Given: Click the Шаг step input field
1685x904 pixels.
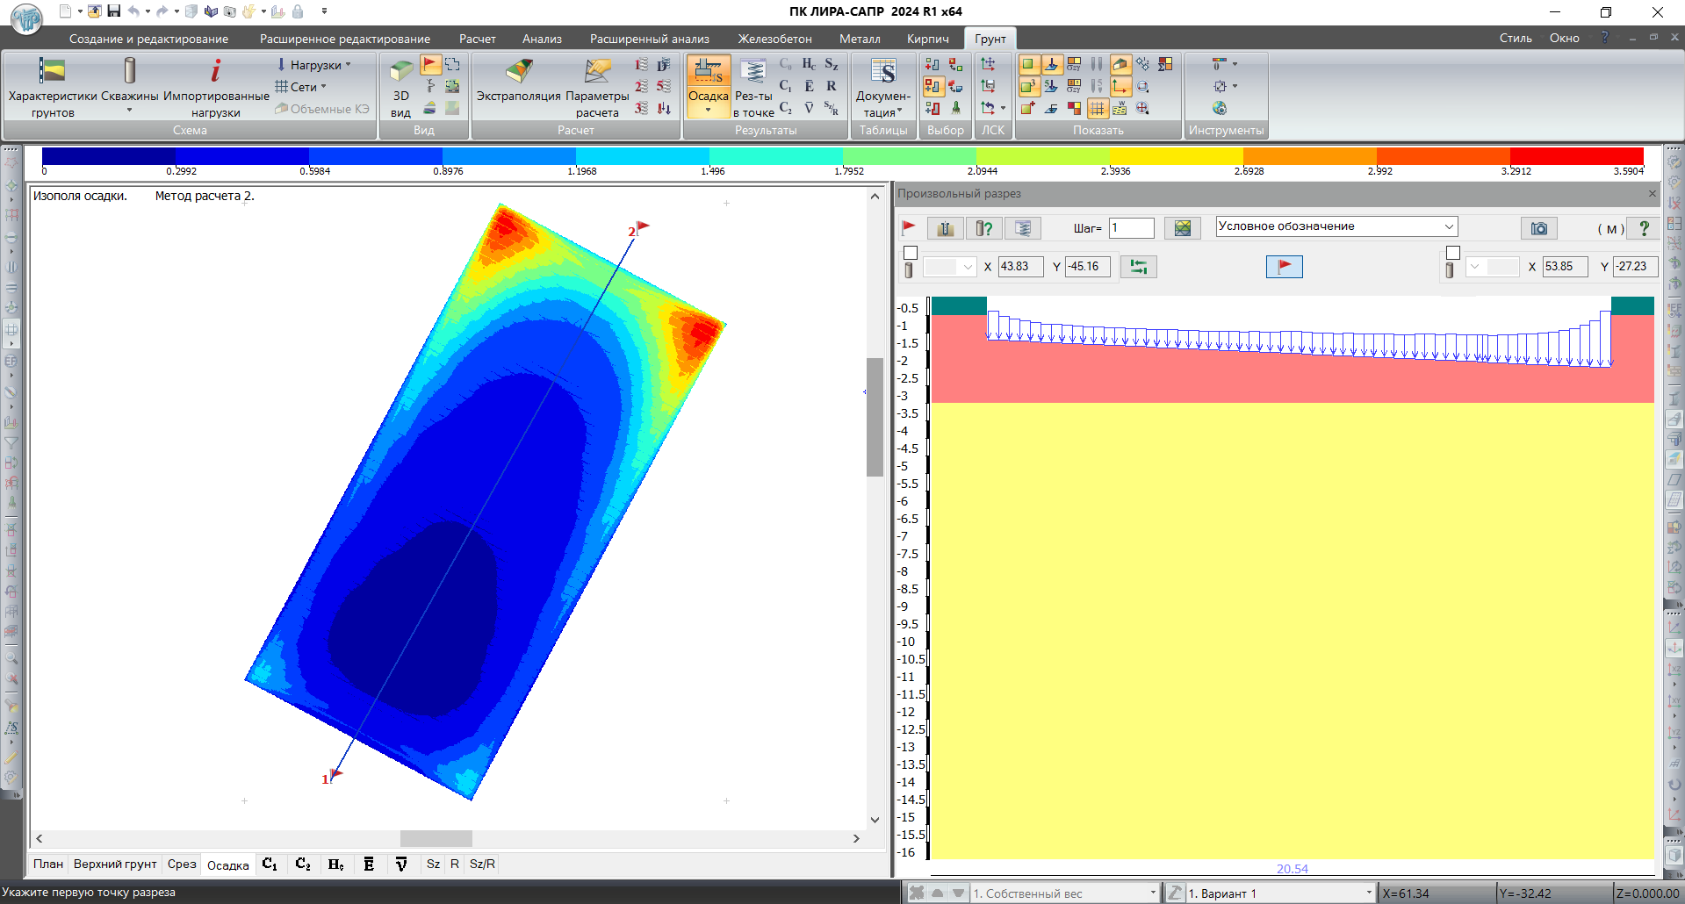Looking at the screenshot, I should pyautogui.click(x=1131, y=228).
